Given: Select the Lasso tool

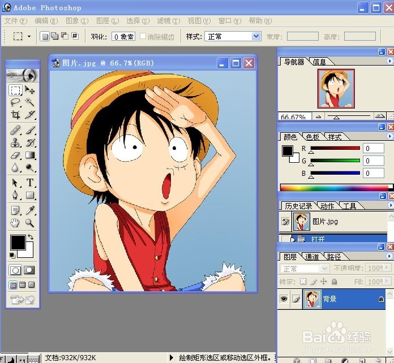Looking at the screenshot, I should click(15, 102).
